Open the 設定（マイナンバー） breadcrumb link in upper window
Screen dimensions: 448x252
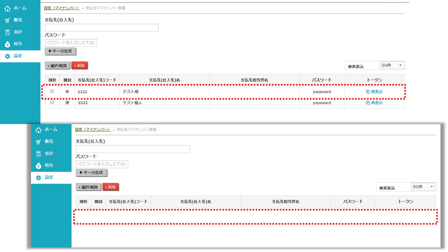tap(62, 8)
